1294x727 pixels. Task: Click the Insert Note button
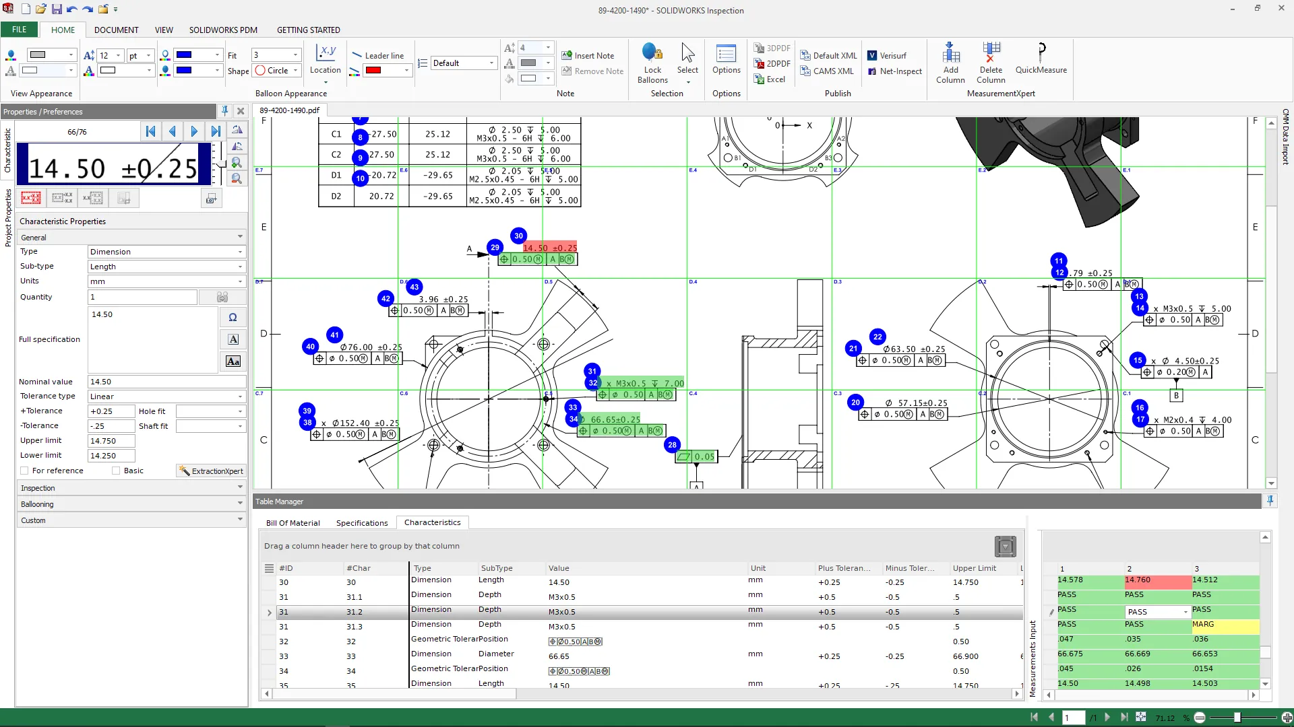[588, 55]
